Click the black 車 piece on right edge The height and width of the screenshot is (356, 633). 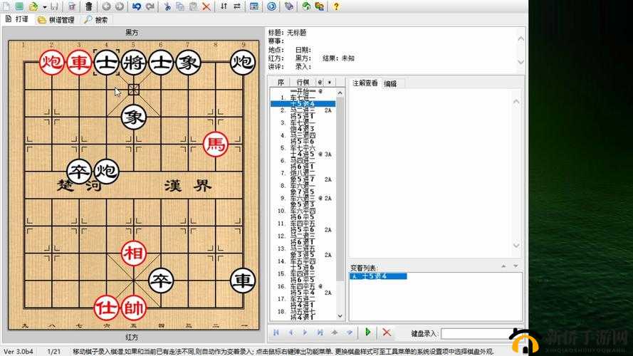[243, 281]
